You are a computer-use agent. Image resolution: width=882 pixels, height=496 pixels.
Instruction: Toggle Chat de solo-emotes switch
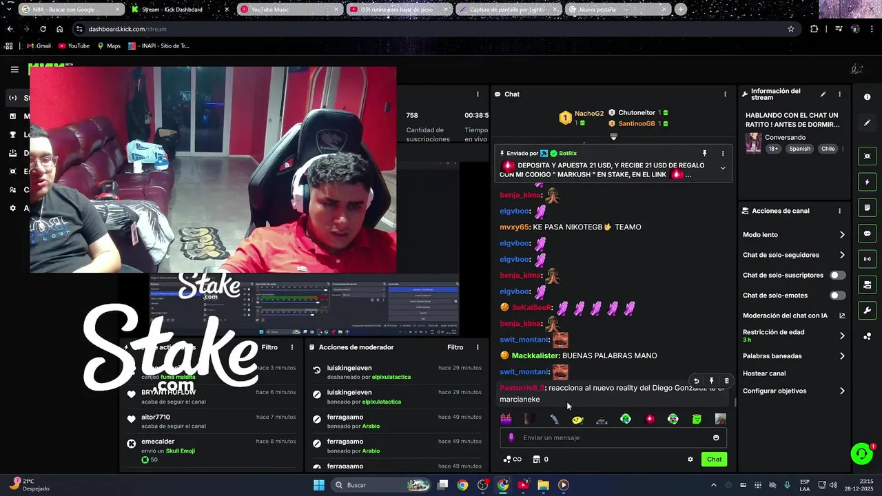coord(837,296)
